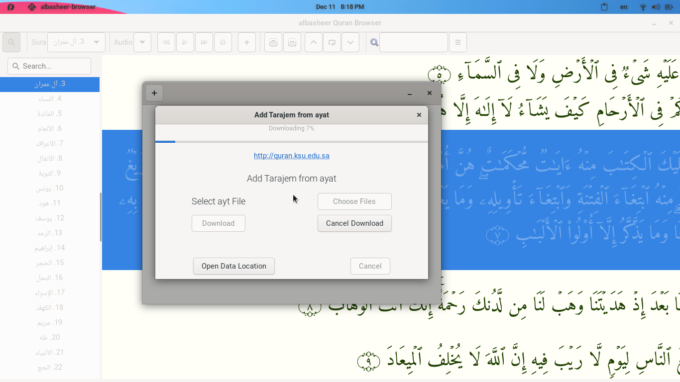The image size is (680, 382).
Task: Click the up chevron navigation button
Action: 314,42
